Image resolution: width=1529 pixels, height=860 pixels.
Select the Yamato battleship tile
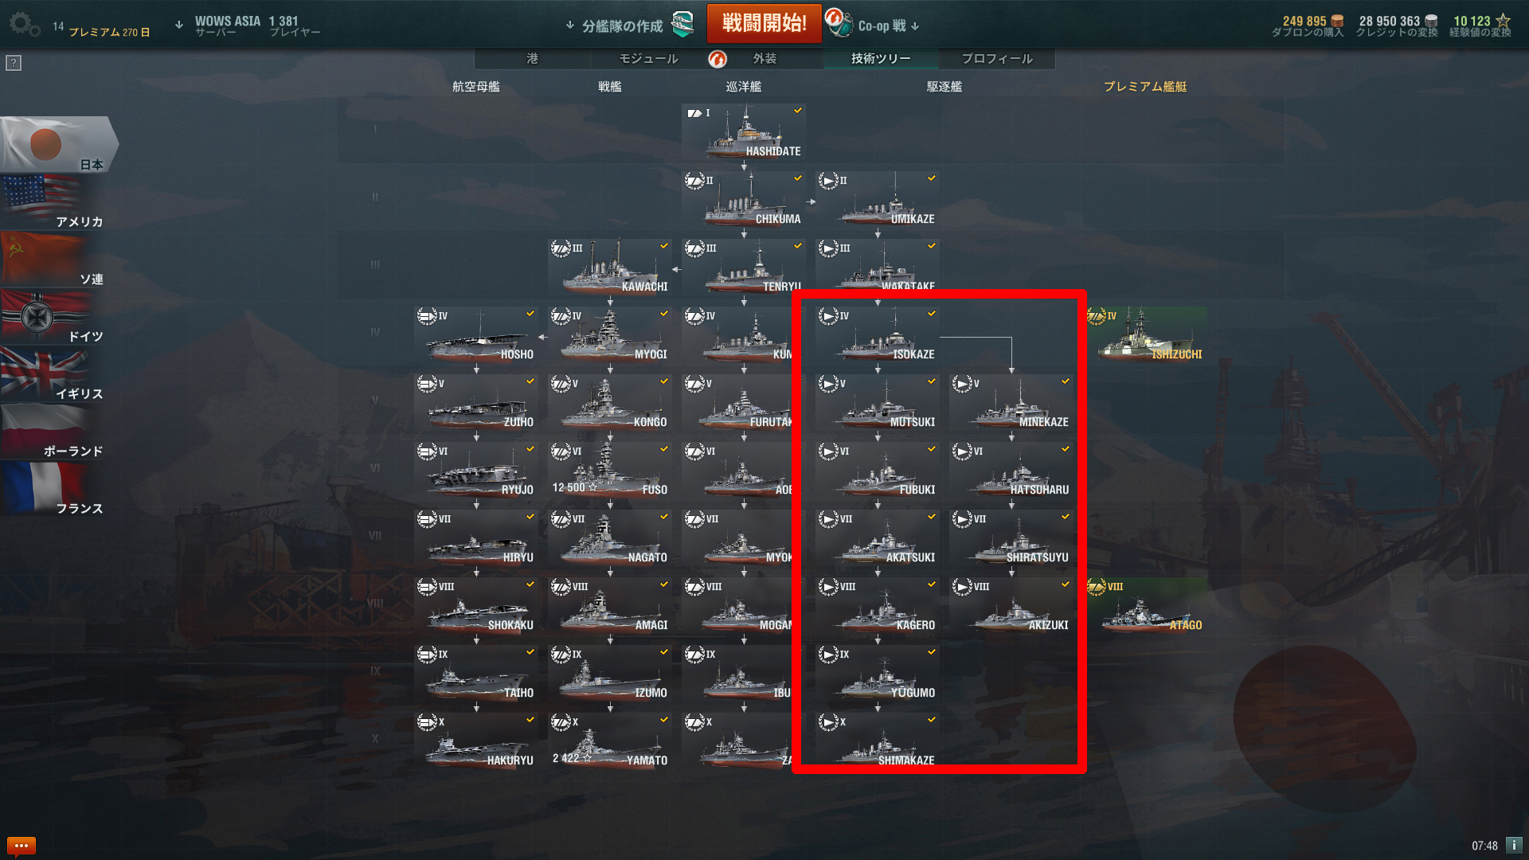609,741
